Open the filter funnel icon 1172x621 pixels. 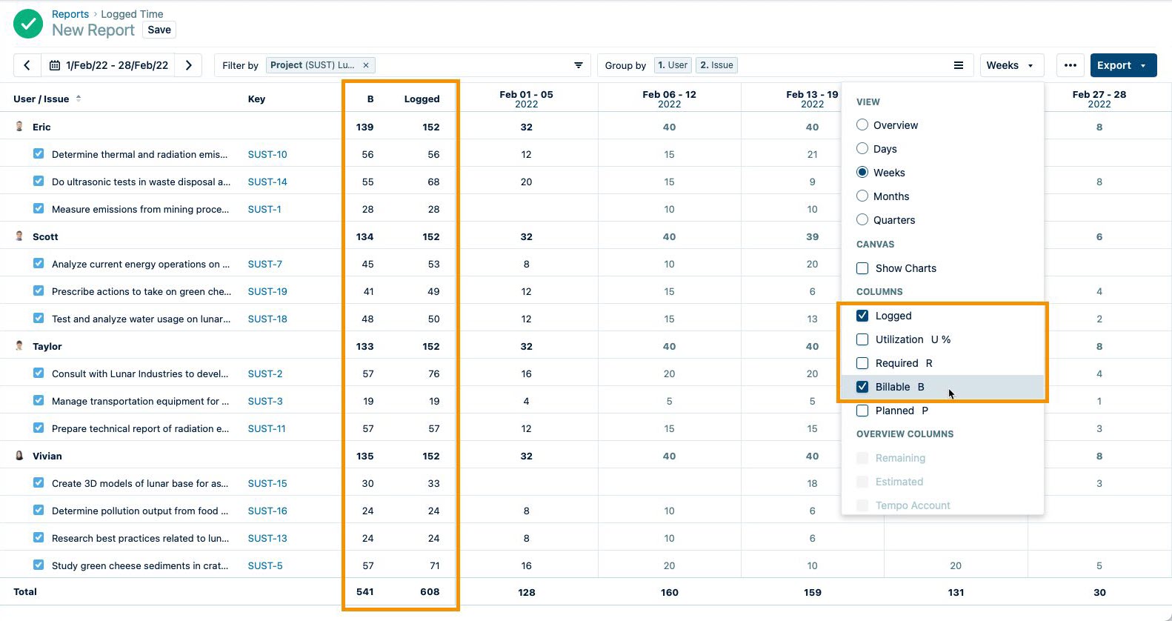pyautogui.click(x=579, y=65)
